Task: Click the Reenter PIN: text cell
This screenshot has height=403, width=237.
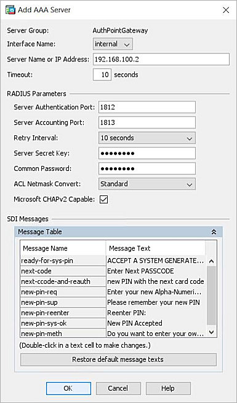Action: tap(156, 313)
